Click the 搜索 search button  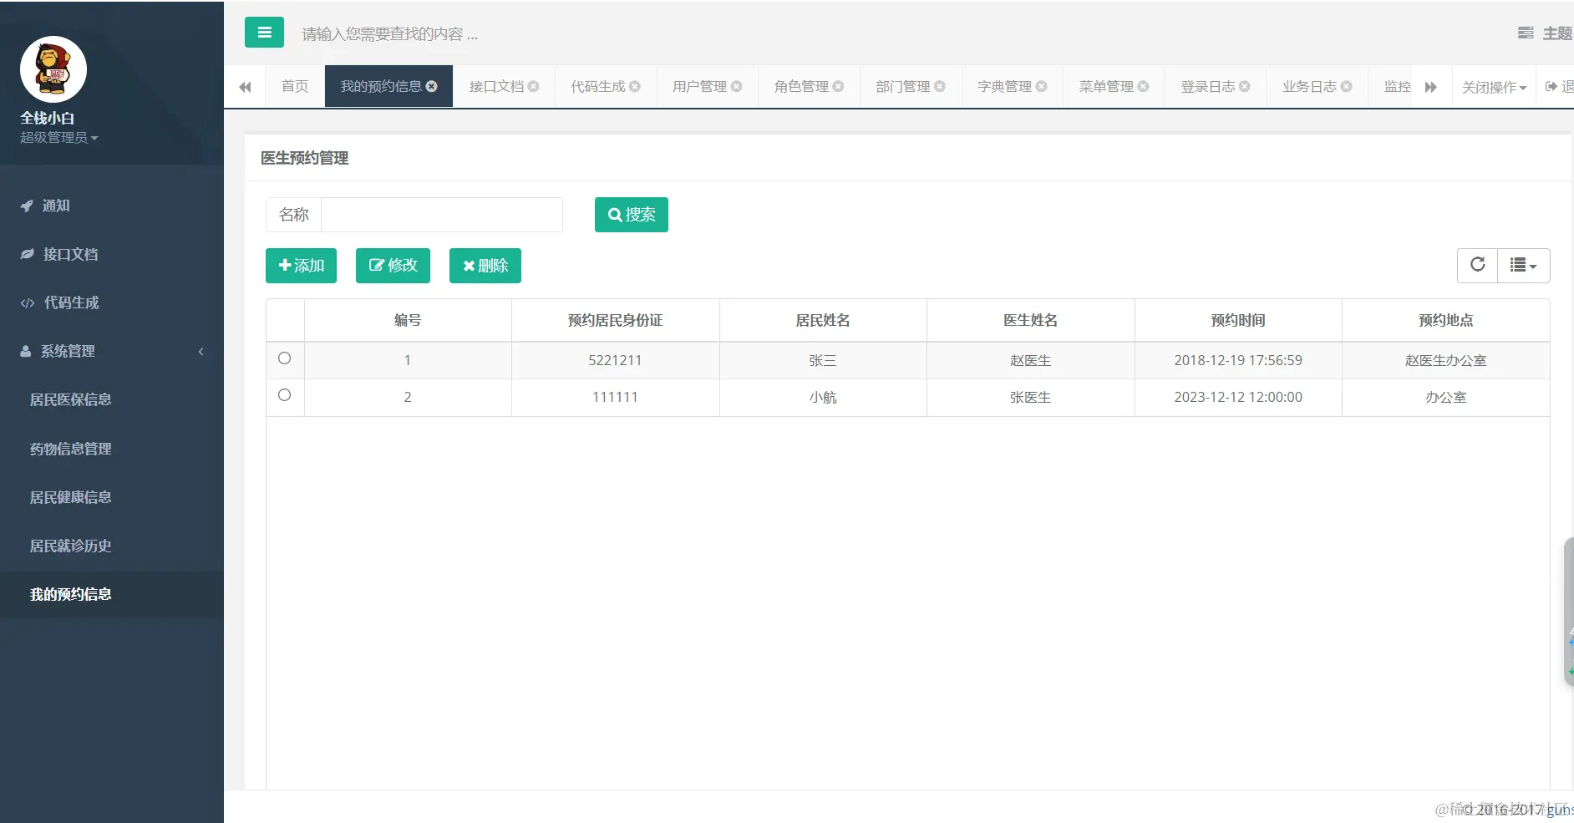point(632,215)
